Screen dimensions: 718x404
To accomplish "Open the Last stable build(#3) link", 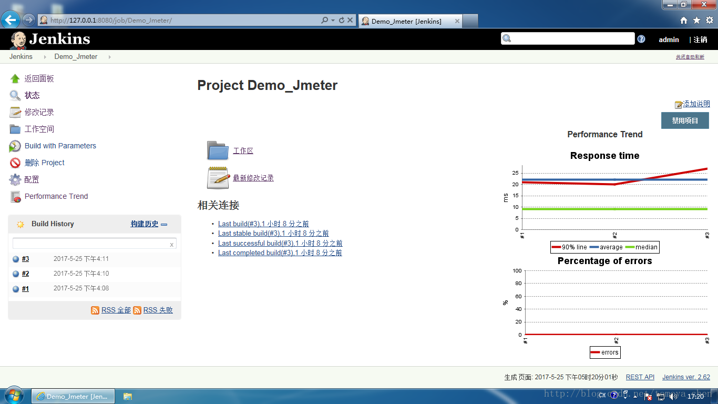I will [273, 234].
